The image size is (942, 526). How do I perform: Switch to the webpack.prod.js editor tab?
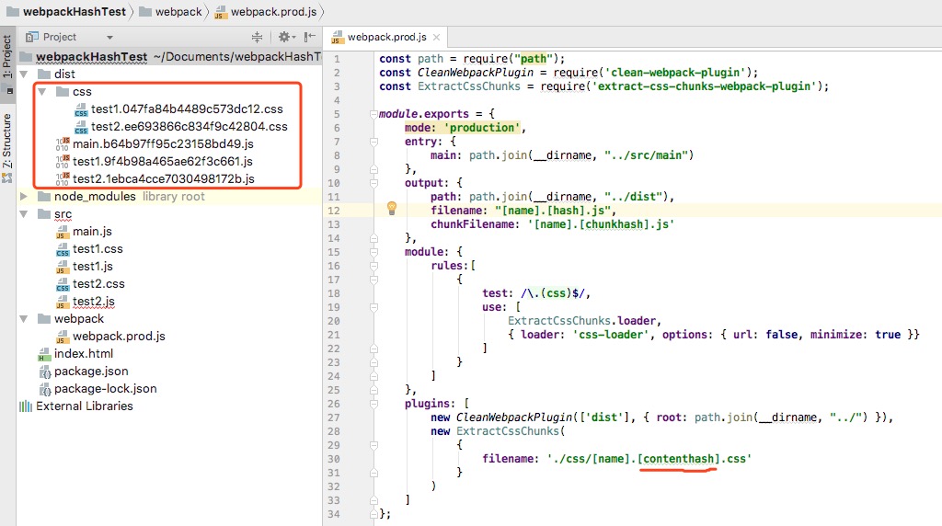pyautogui.click(x=386, y=38)
